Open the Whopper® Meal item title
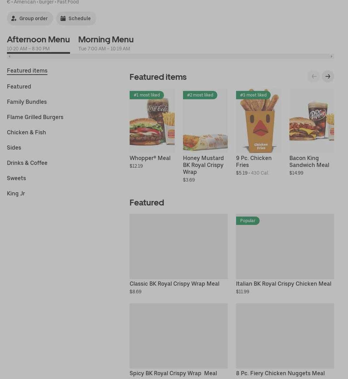The width and height of the screenshot is (348, 379). click(150, 158)
